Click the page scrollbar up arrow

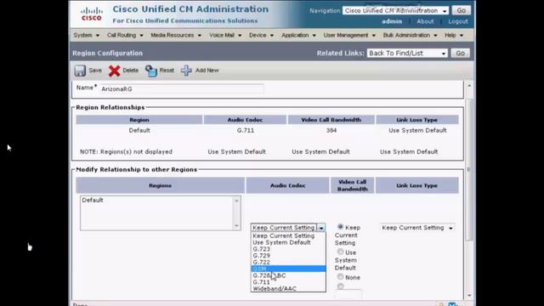tap(469, 86)
